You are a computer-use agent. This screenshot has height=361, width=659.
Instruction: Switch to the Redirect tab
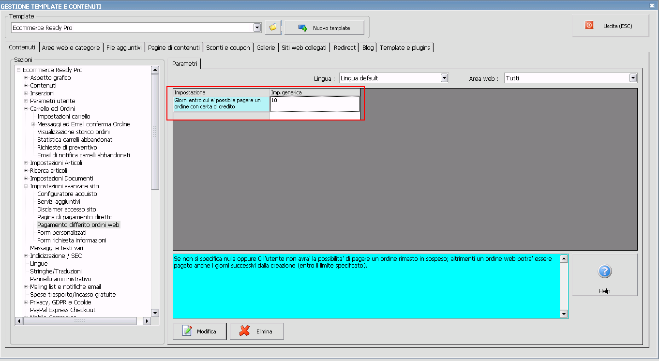(344, 47)
